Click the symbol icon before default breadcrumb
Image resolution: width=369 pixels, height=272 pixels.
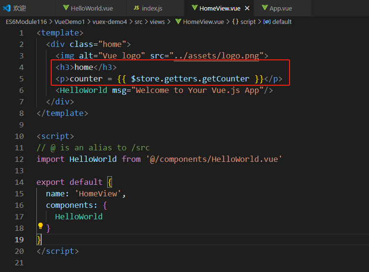click(x=267, y=22)
